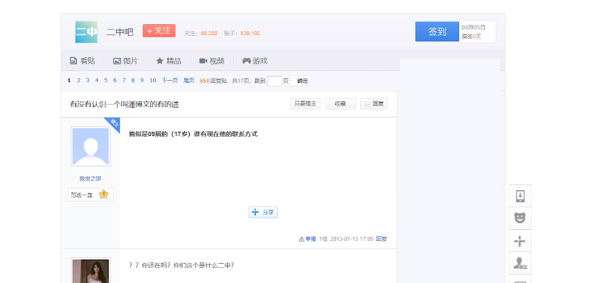Viewport: 590px width, 283px height.
Task: Click the 回复 button beside 收藏
Action: click(374, 104)
